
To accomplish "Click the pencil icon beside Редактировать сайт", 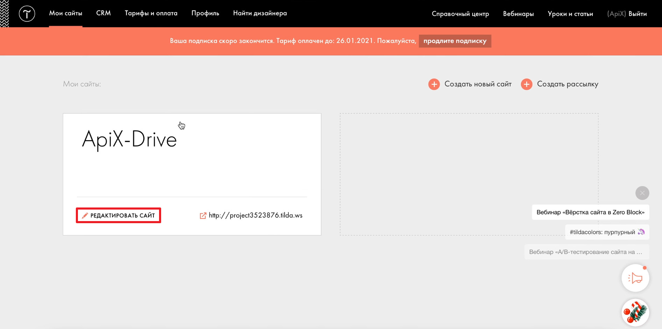I will tap(85, 215).
